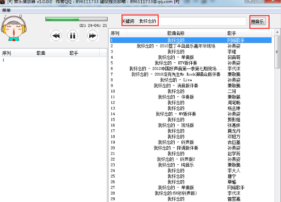Image resolution: width=281 pixels, height=202 pixels.
Task: Select row 21 song by 赵学而
Action: [x=191, y=154]
